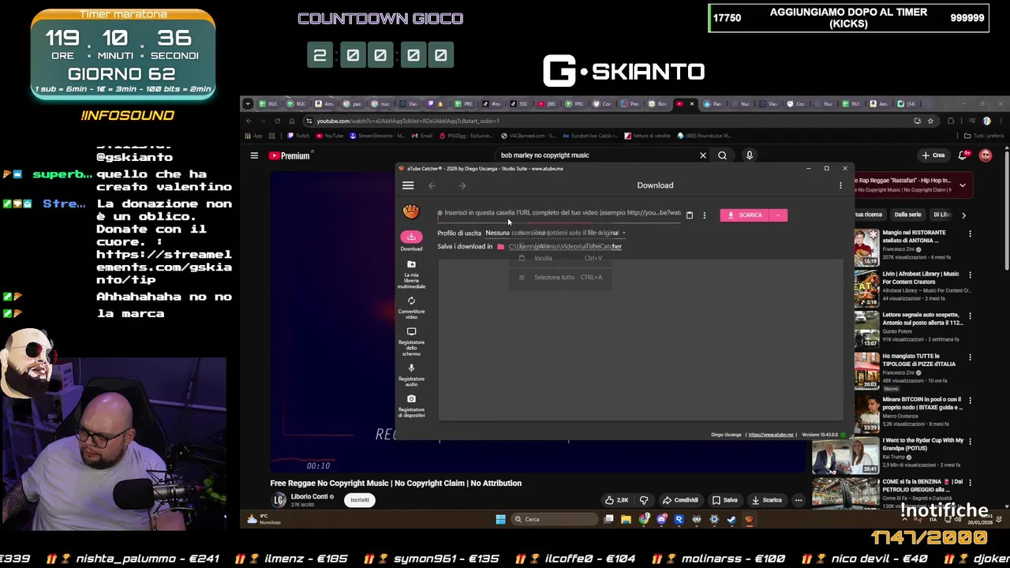The image size is (1010, 568).
Task: Reload the page in the browser
Action: [x=277, y=121]
